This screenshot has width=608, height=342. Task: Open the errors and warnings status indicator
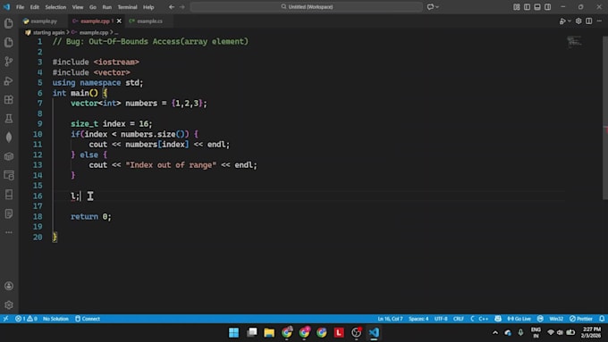26,319
